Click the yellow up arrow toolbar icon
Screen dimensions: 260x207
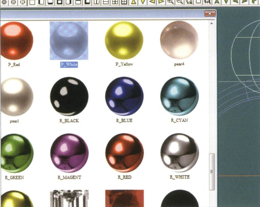coord(134,2)
